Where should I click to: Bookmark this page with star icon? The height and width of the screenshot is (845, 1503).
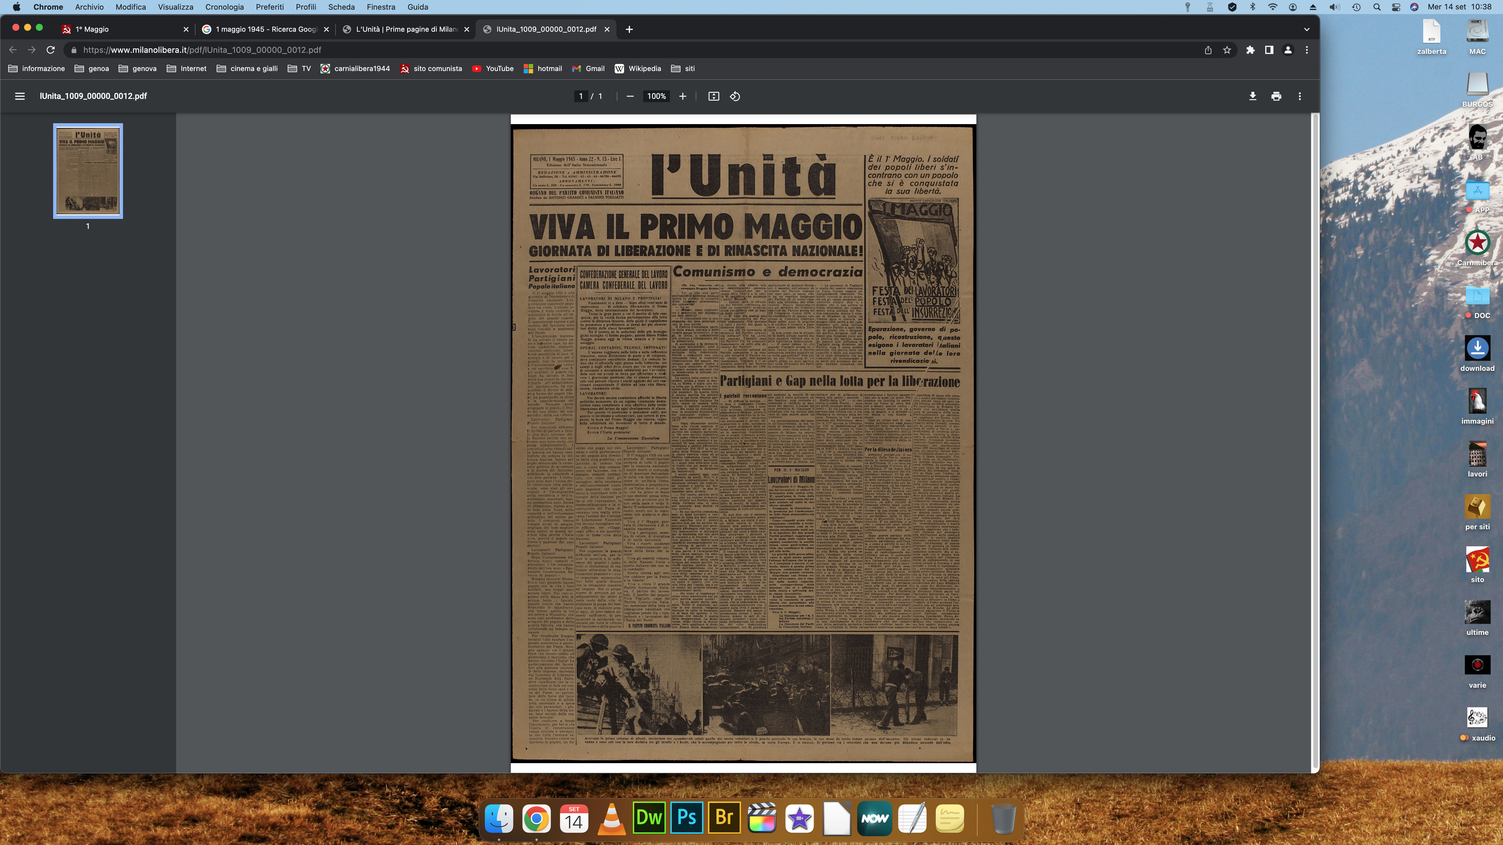pyautogui.click(x=1227, y=50)
